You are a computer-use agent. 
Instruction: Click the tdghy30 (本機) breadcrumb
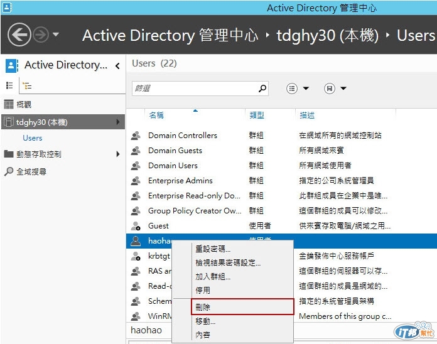pyautogui.click(x=328, y=35)
